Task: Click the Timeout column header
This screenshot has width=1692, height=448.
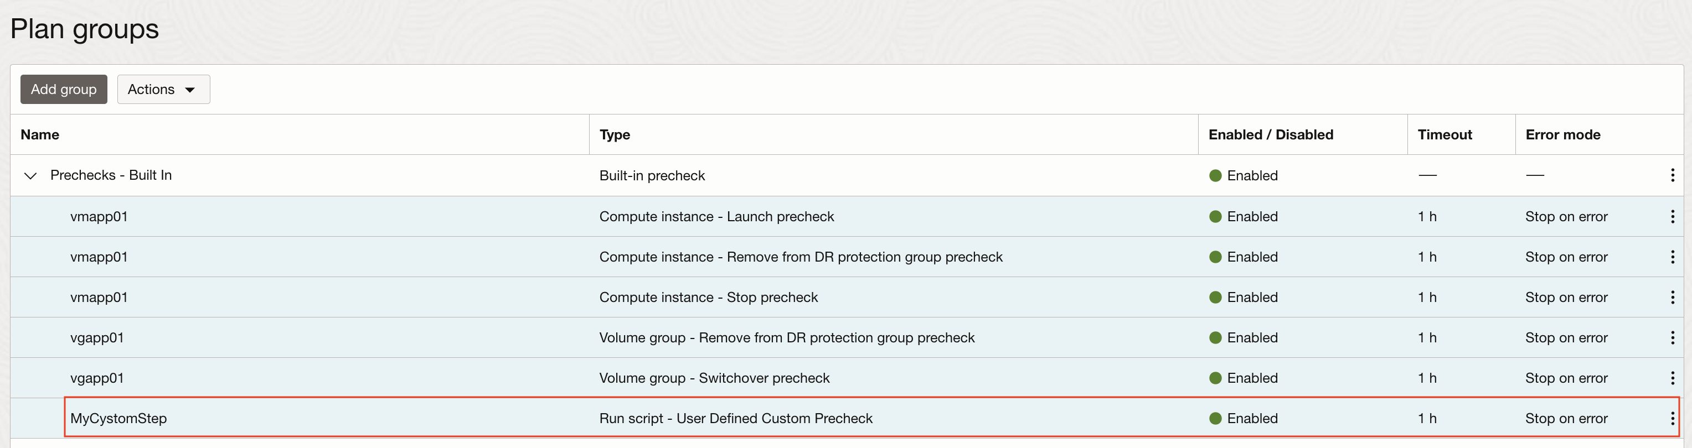Action: point(1445,134)
